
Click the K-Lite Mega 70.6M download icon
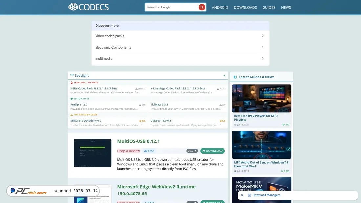218,89
